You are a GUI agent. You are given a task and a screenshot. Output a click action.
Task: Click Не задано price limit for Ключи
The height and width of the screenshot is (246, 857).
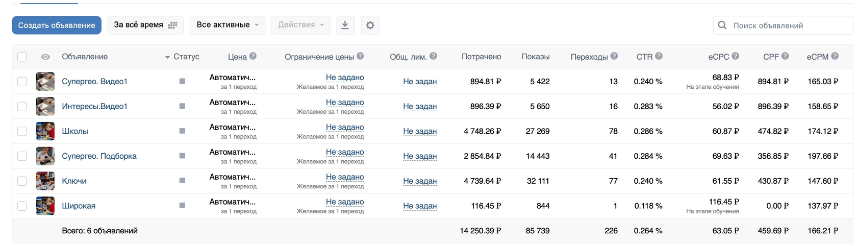tap(345, 177)
